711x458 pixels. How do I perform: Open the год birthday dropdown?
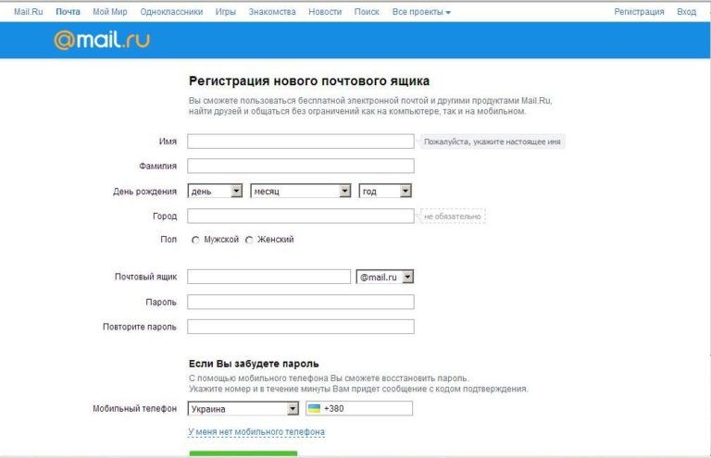[385, 192]
